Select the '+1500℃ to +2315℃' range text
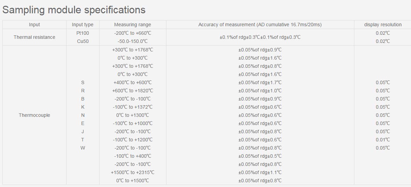 pyautogui.click(x=133, y=172)
